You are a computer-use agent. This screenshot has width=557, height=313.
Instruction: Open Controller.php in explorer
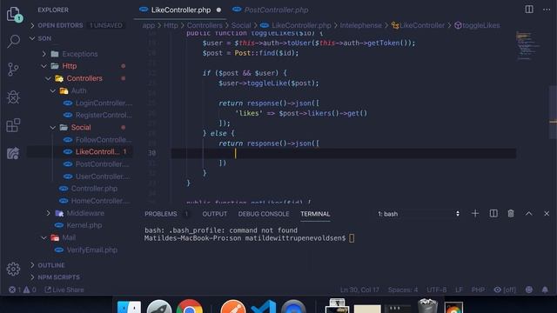94,189
